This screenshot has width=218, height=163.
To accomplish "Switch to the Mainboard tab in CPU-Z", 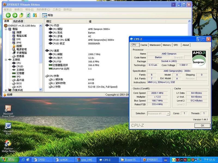I will [x=155, y=45].
